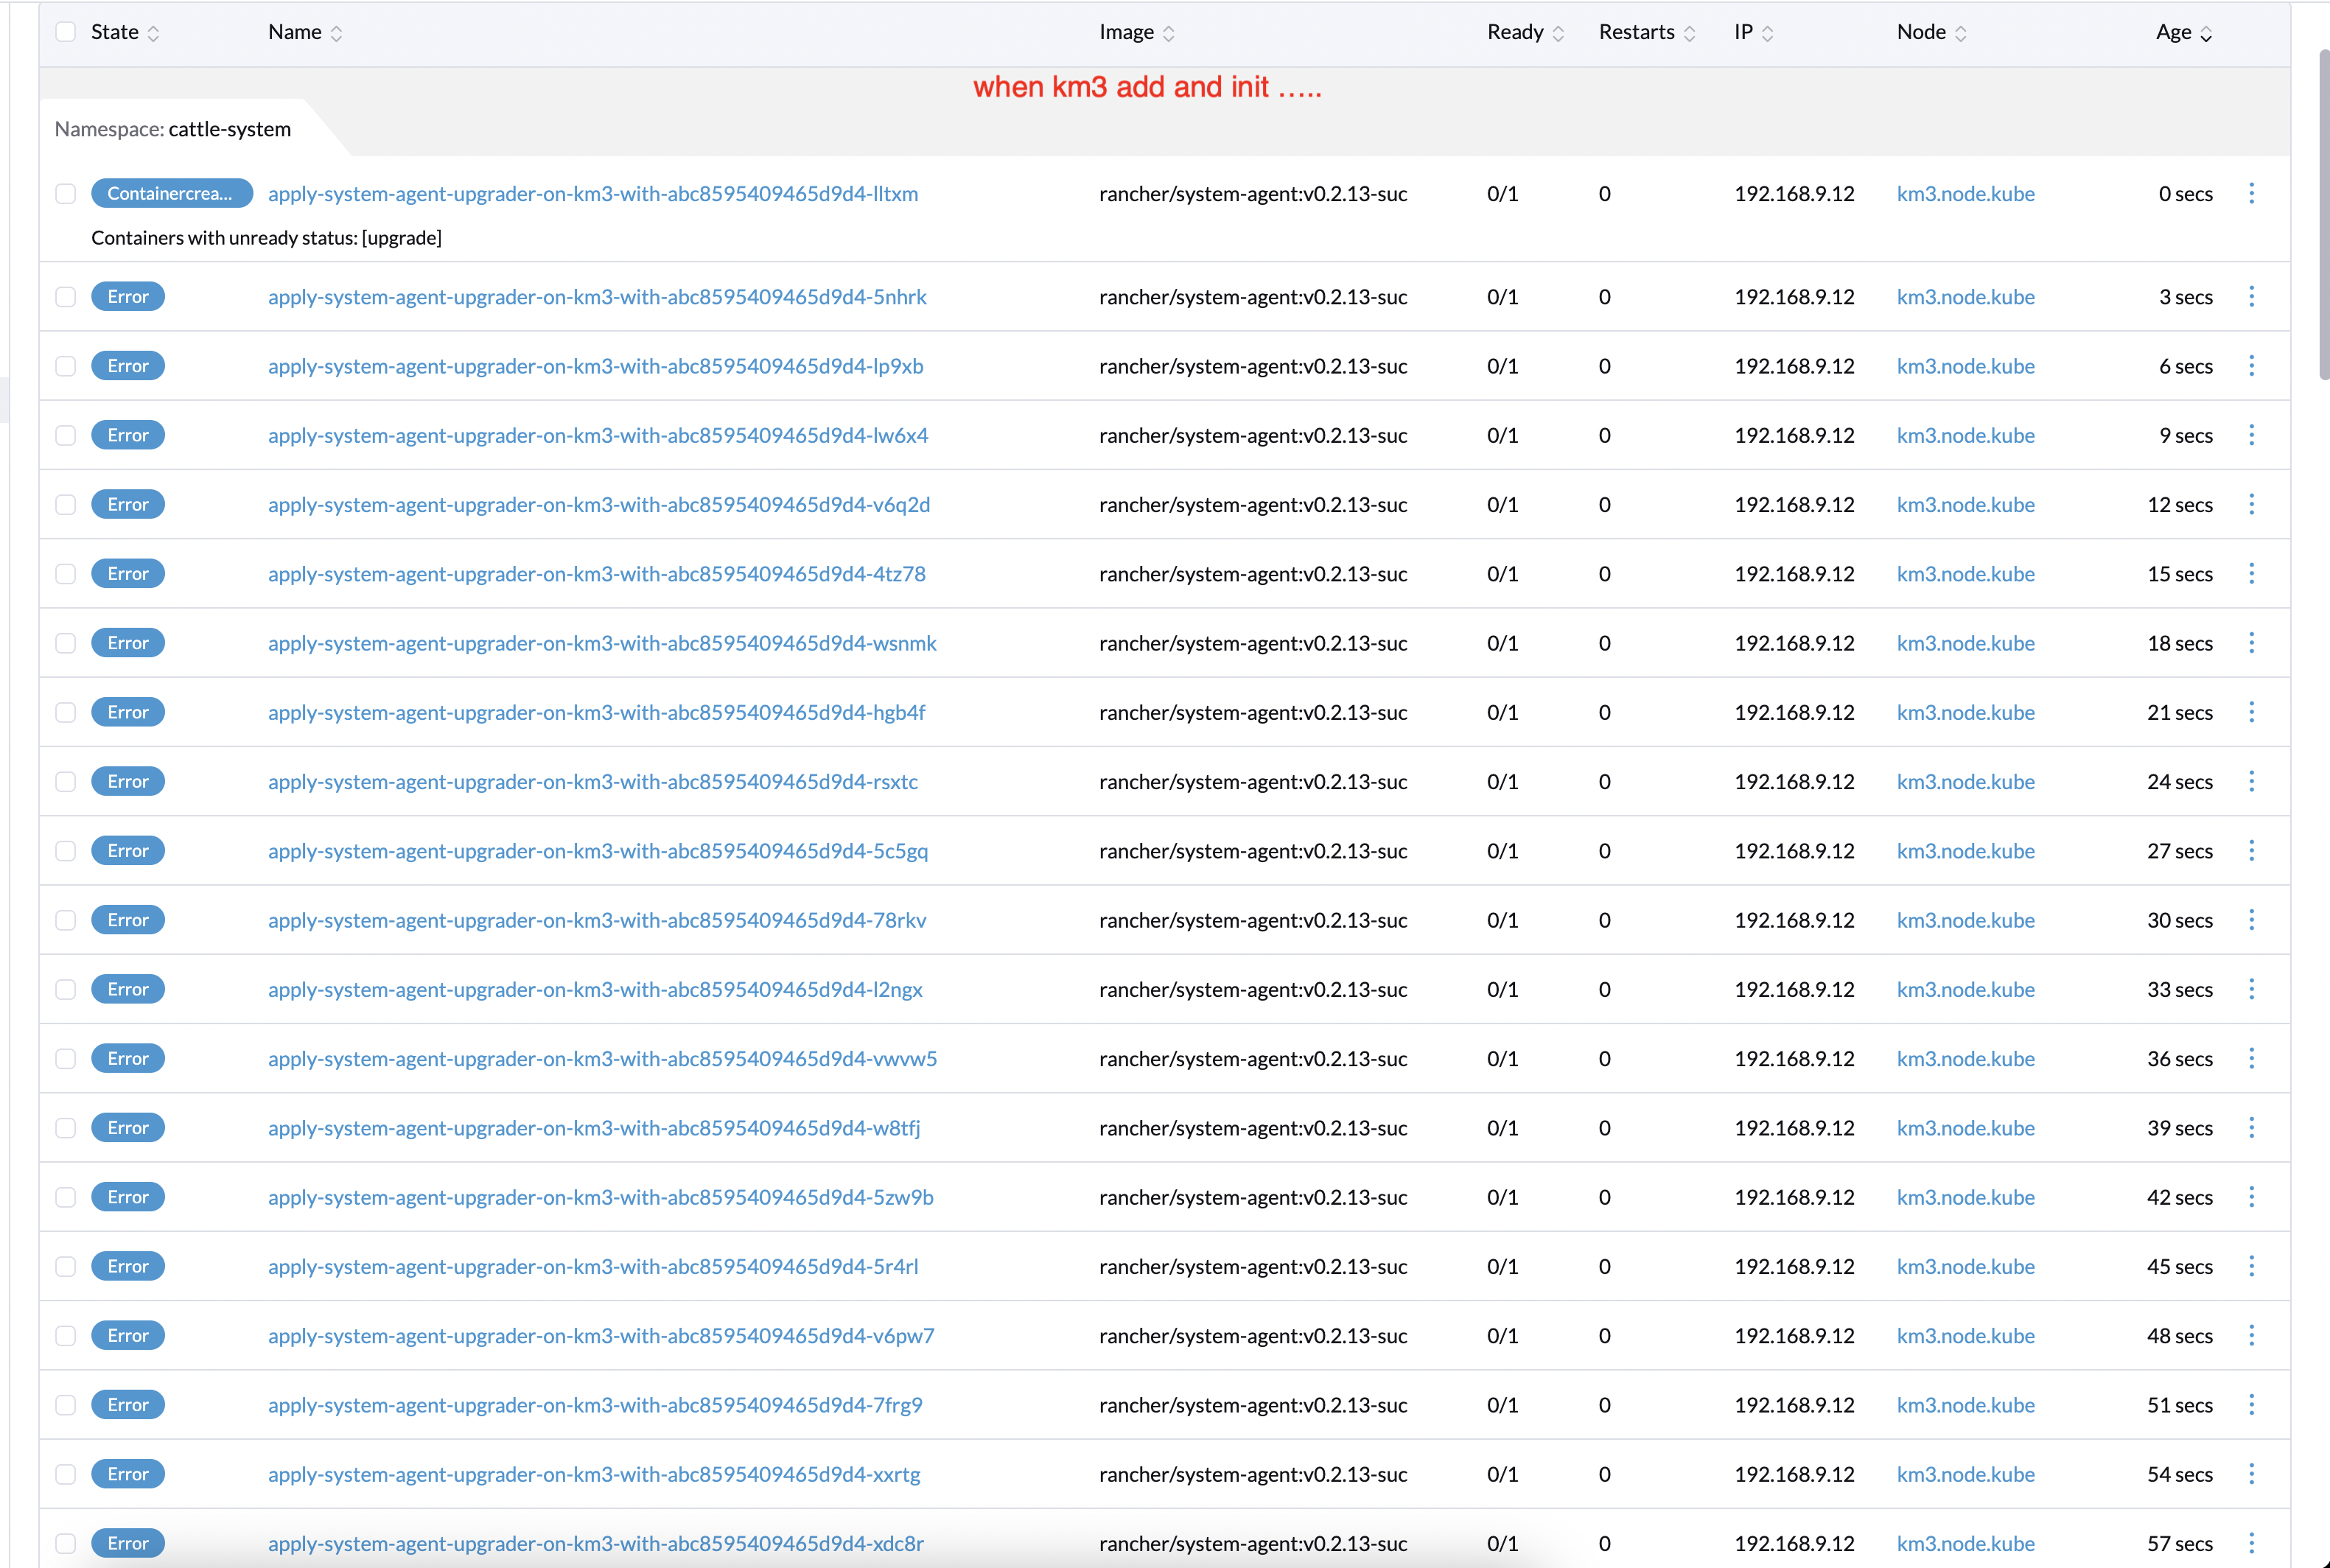Viewport: 2330px width, 1568px height.
Task: Click the actions icon next to pod 78rkv
Action: (2252, 919)
